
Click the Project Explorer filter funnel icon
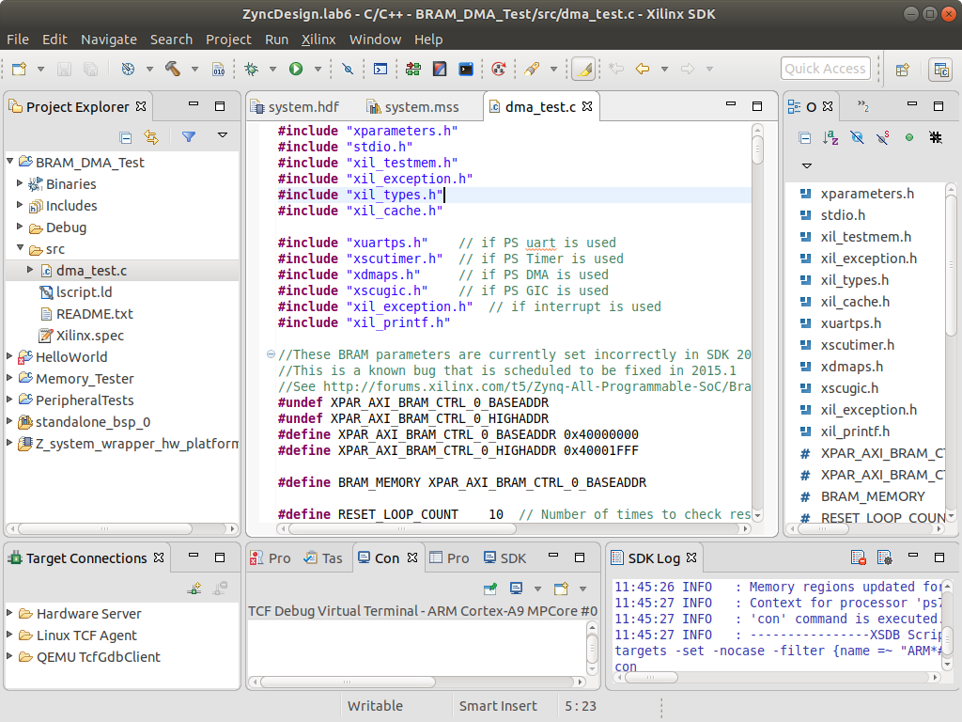click(x=189, y=137)
